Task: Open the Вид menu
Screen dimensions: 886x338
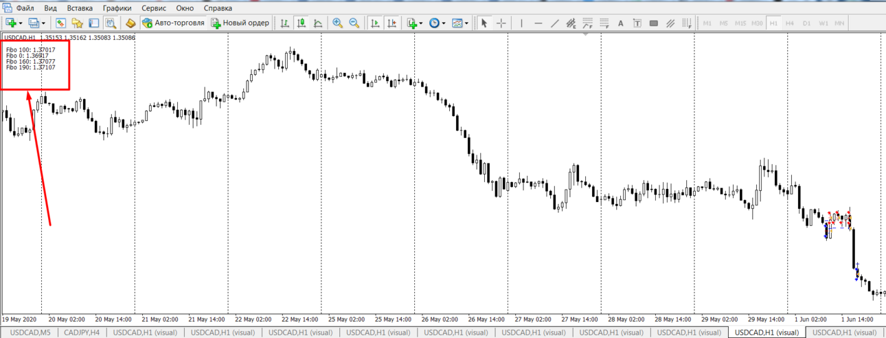Action: (50, 8)
